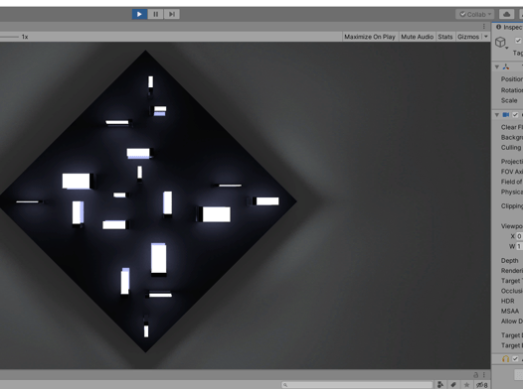523x389 pixels.
Task: Click the Depth property label
Action: [510, 261]
